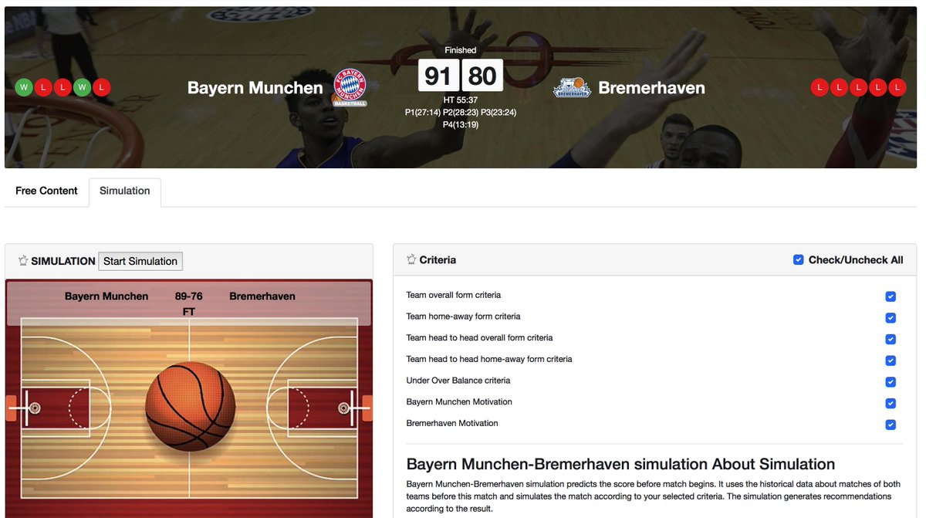
Task: Click Bayern Munchen's second form badge, red L
Action: [x=43, y=87]
